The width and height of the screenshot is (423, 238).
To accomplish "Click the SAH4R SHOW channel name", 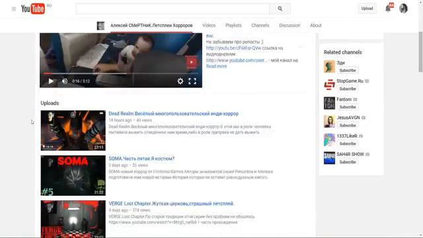I will (x=350, y=154).
